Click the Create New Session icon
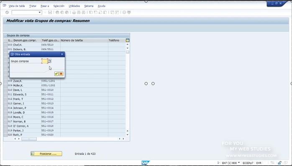This screenshot has width=292, height=166. click(112, 13)
